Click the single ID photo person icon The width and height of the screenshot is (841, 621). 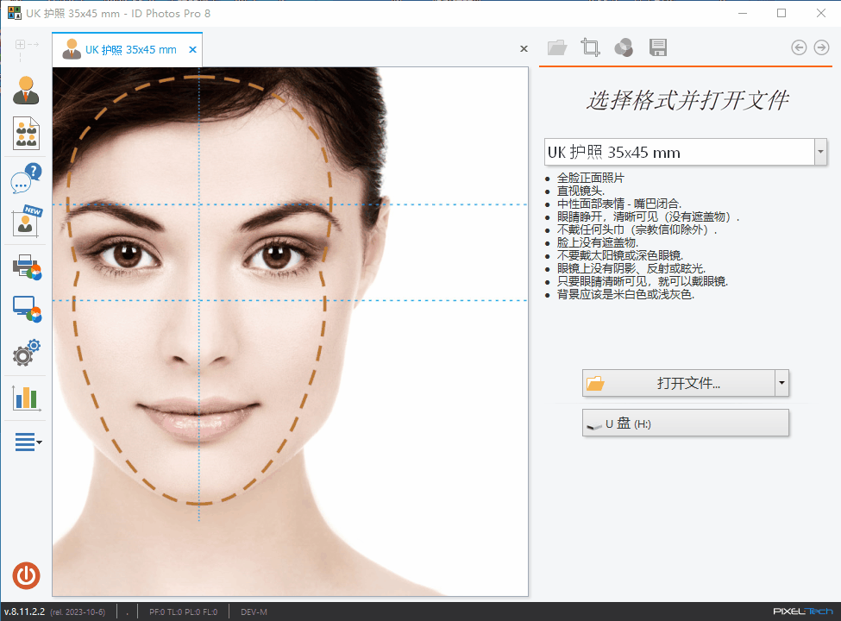26,90
